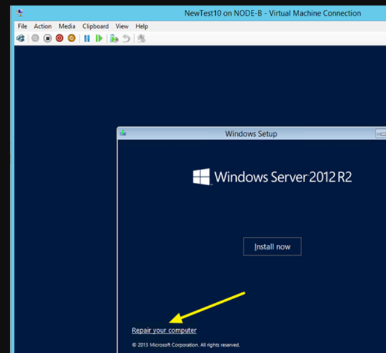Send Ctrl+Alt+Delete to the virtual machine
This screenshot has width=386, height=353.
click(20, 39)
